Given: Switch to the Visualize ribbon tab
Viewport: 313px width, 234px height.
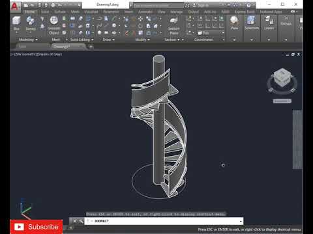Looking at the screenshot, I should pyautogui.click(x=91, y=12).
